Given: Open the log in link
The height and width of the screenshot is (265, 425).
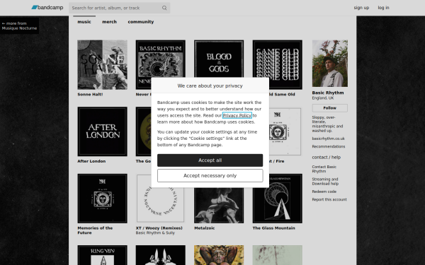Looking at the screenshot, I should [x=383, y=8].
